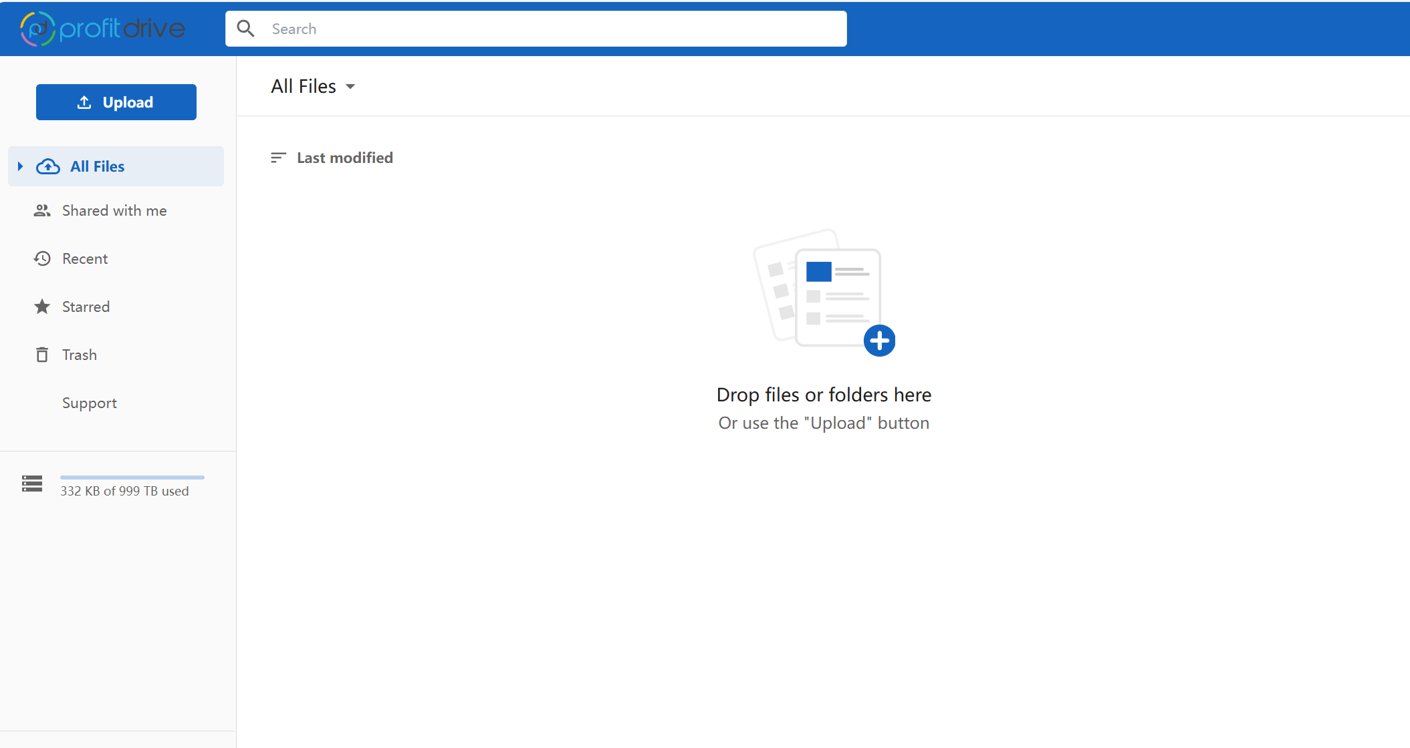The image size is (1410, 748).
Task: Select All Files in sidebar
Action: click(116, 166)
